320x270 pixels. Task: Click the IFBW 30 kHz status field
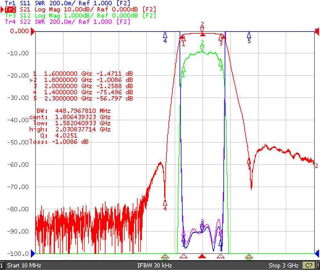click(154, 265)
